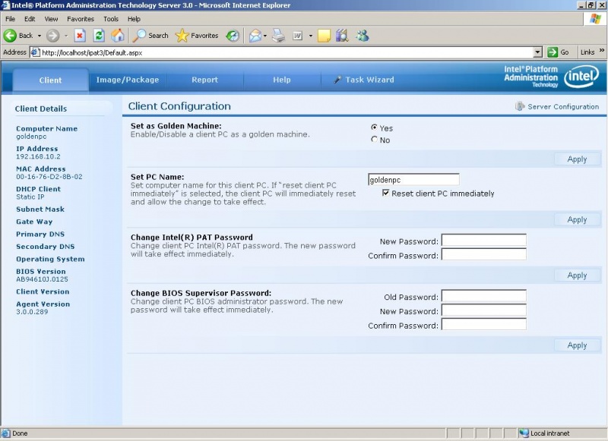
Task: Open the Favorites panel
Action: 189,35
